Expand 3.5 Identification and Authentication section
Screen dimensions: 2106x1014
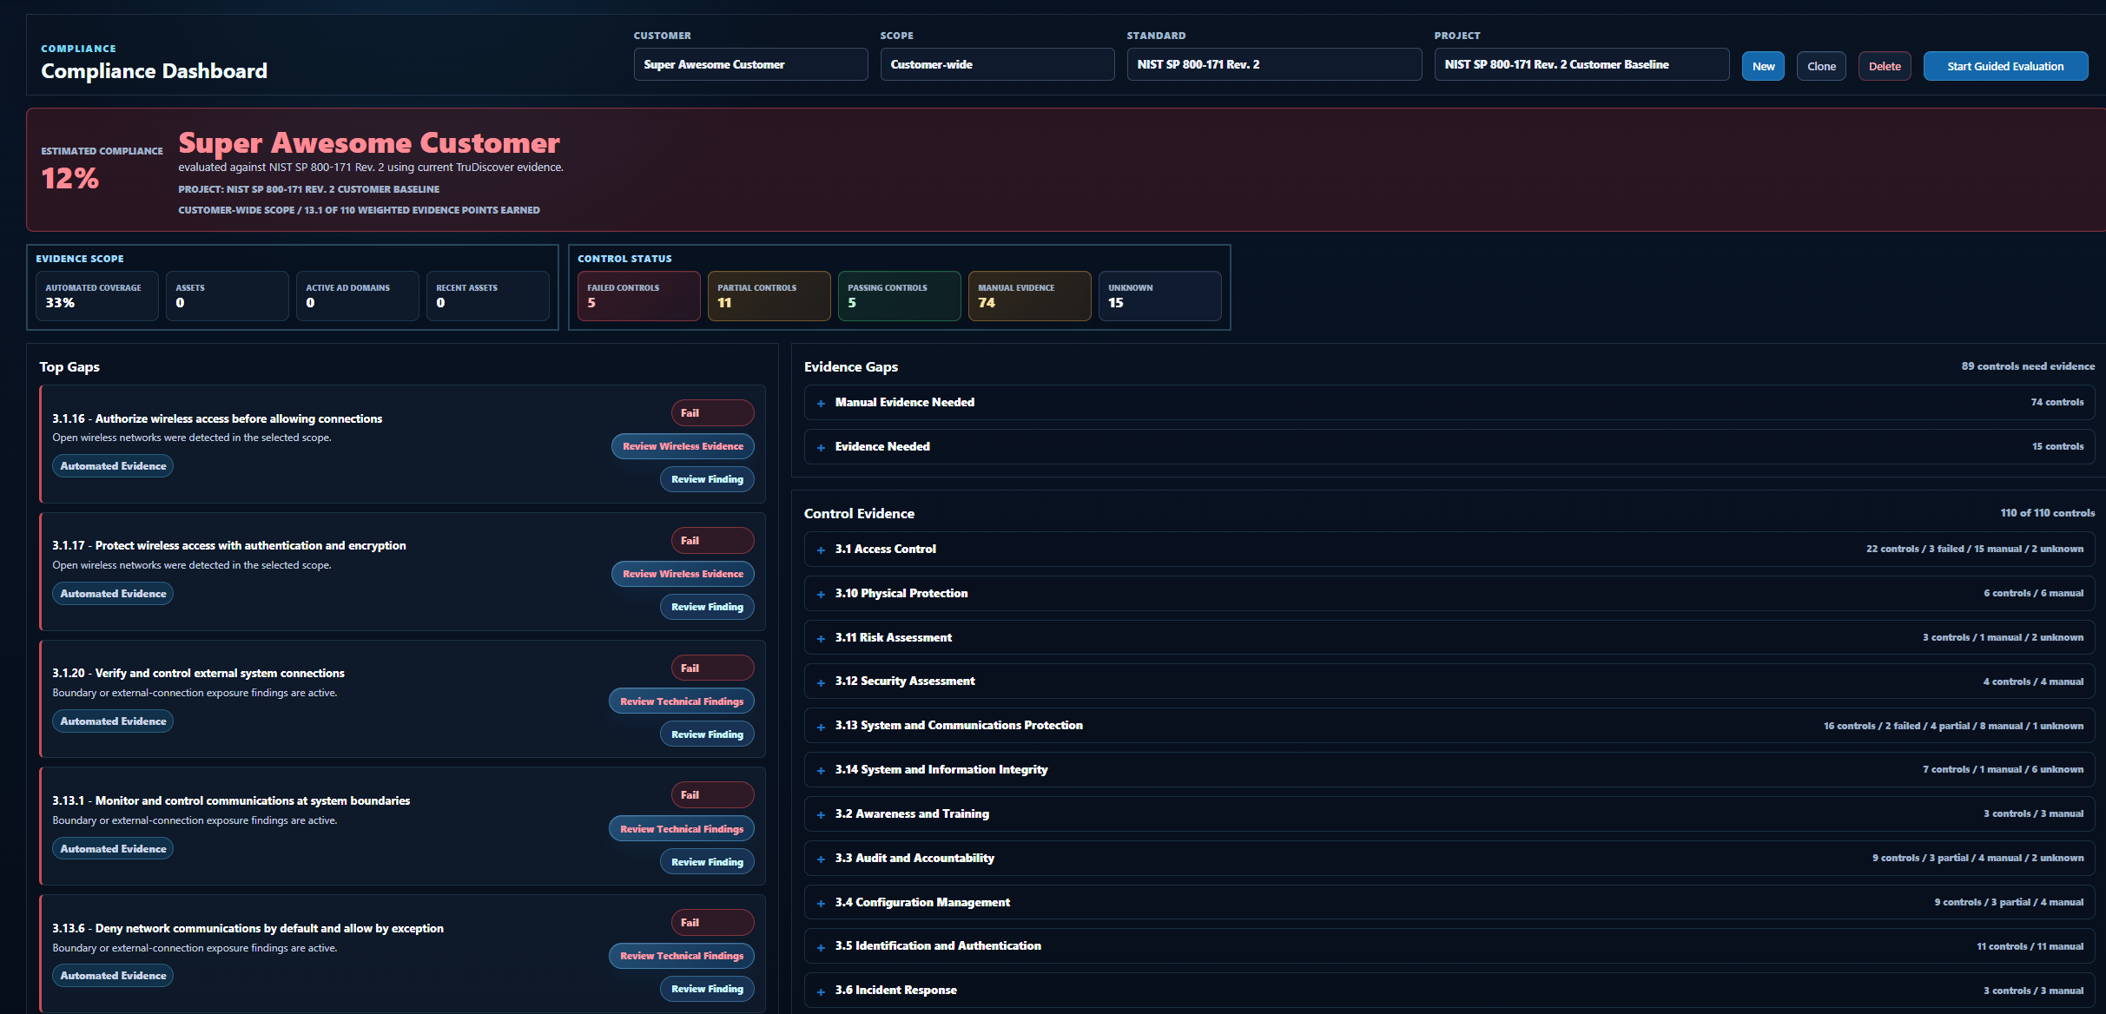[1449, 946]
